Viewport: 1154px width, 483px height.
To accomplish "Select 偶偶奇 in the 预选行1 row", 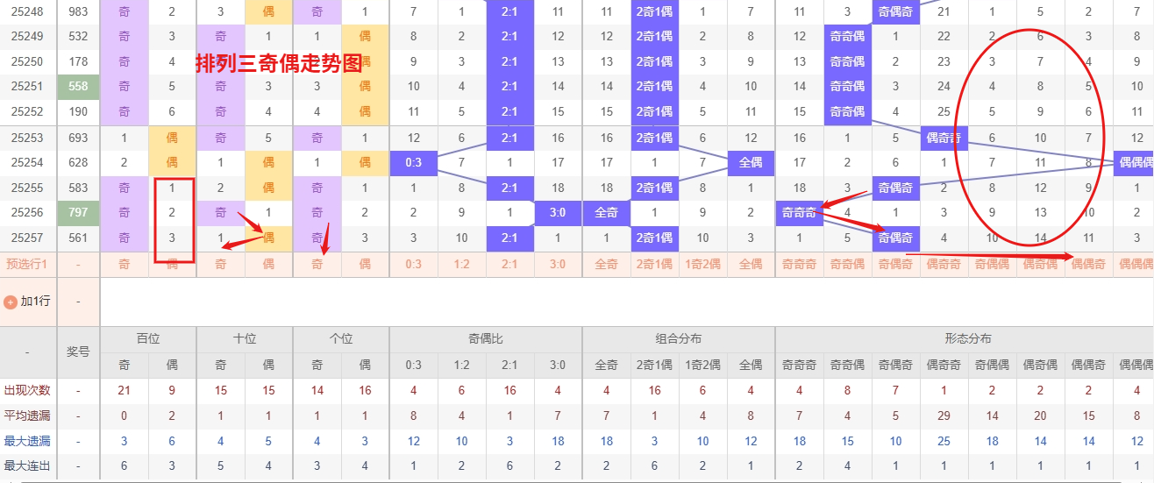I will pos(1088,263).
